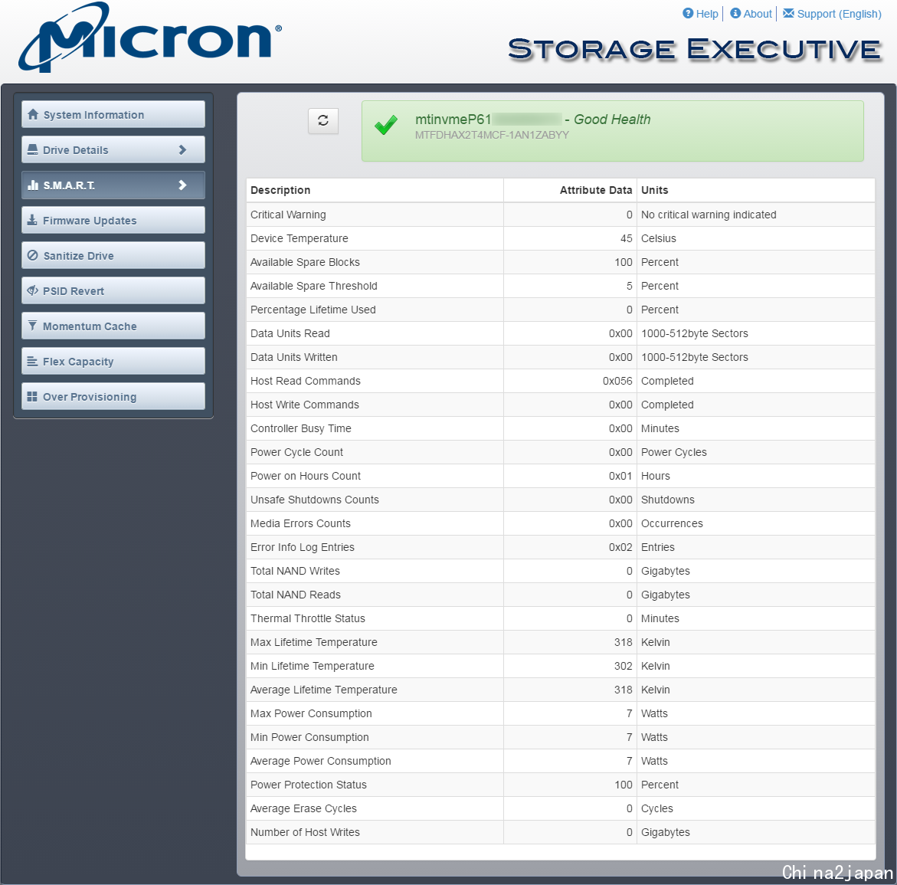This screenshot has height=885, width=897.
Task: Select the Media Errors Counts row label
Action: 300,523
